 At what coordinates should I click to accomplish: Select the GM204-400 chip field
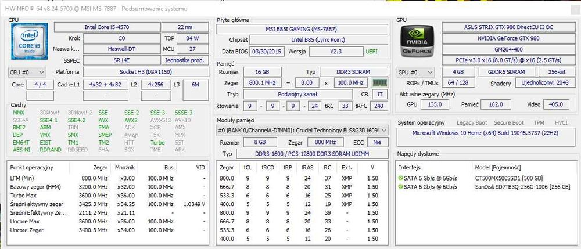pos(509,49)
